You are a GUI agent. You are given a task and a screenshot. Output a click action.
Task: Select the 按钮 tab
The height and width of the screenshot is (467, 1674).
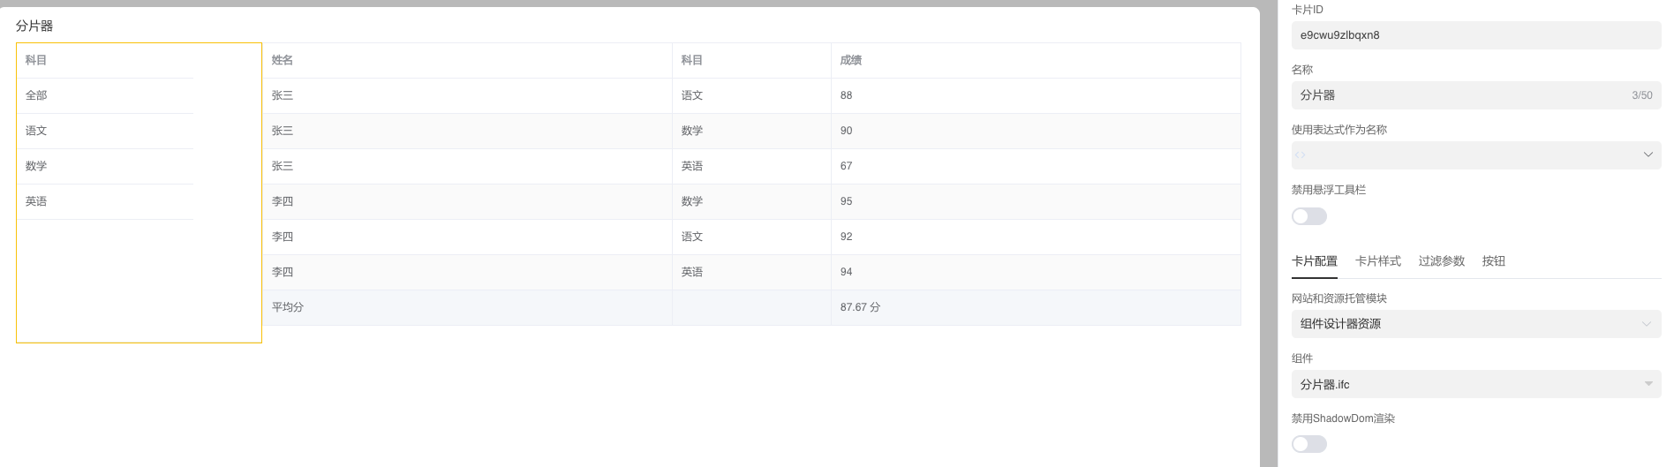[1493, 261]
